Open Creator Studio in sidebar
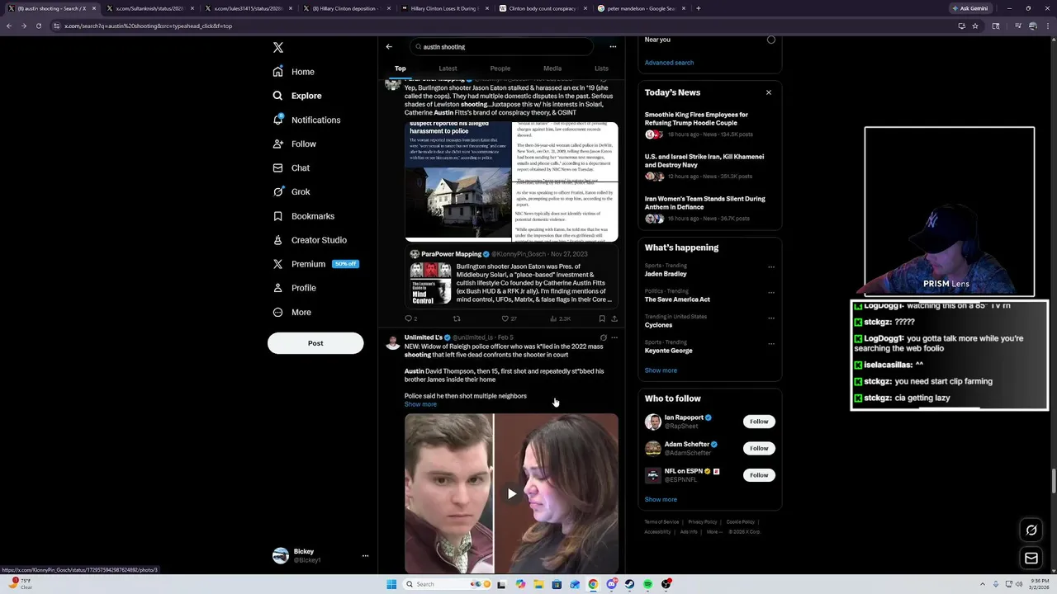 click(310, 240)
